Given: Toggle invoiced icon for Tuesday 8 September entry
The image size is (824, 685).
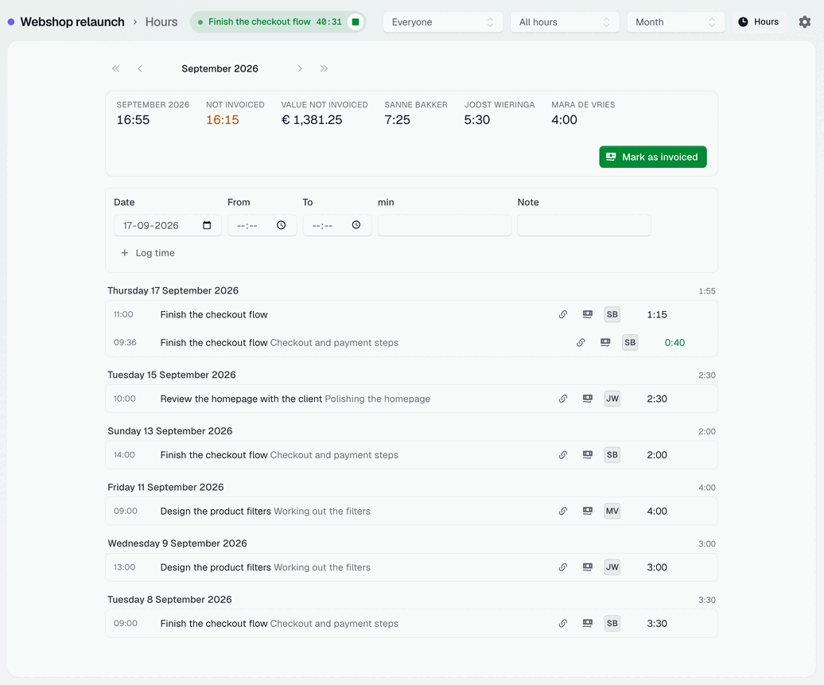Looking at the screenshot, I should [x=588, y=624].
